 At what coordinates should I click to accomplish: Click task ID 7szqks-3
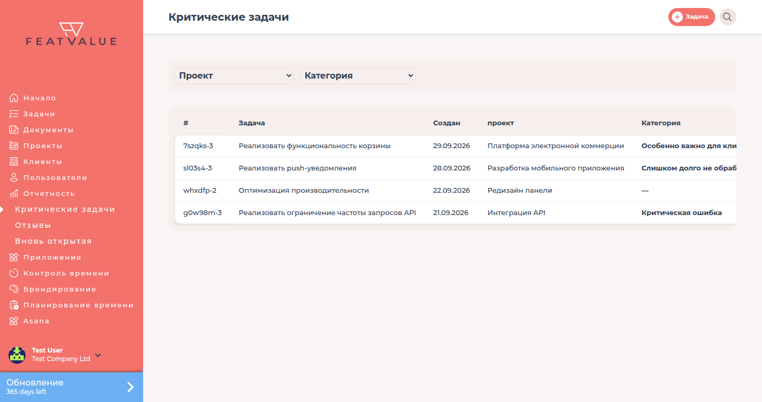click(x=198, y=146)
